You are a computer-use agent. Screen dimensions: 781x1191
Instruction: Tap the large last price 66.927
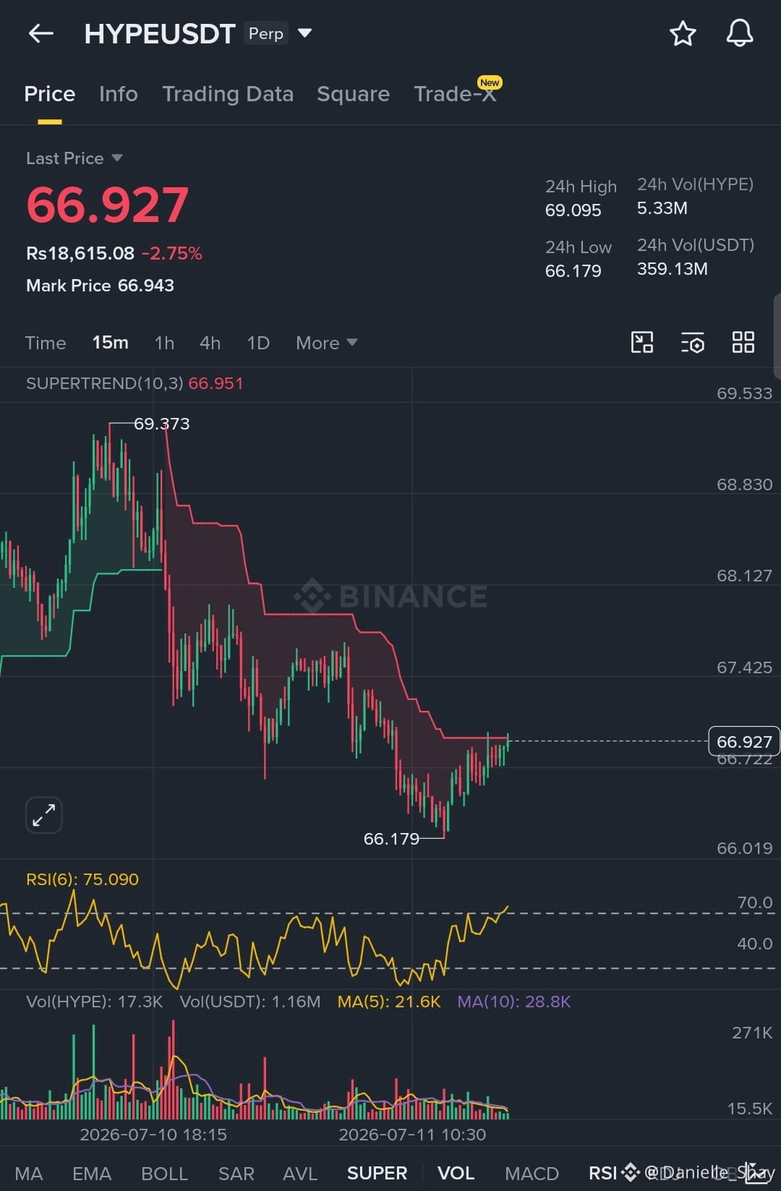pyautogui.click(x=108, y=205)
